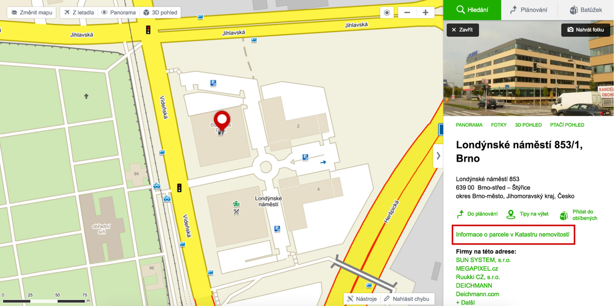Click the street photo of the building
This screenshot has width=614, height=306.
[529, 68]
